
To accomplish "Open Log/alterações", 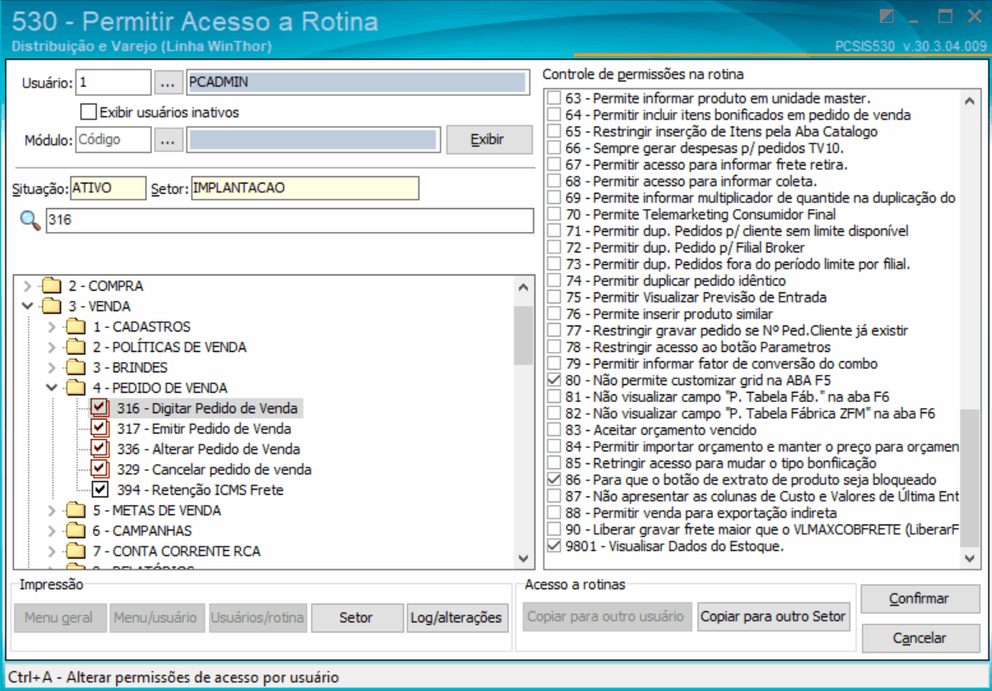I will pyautogui.click(x=456, y=618).
